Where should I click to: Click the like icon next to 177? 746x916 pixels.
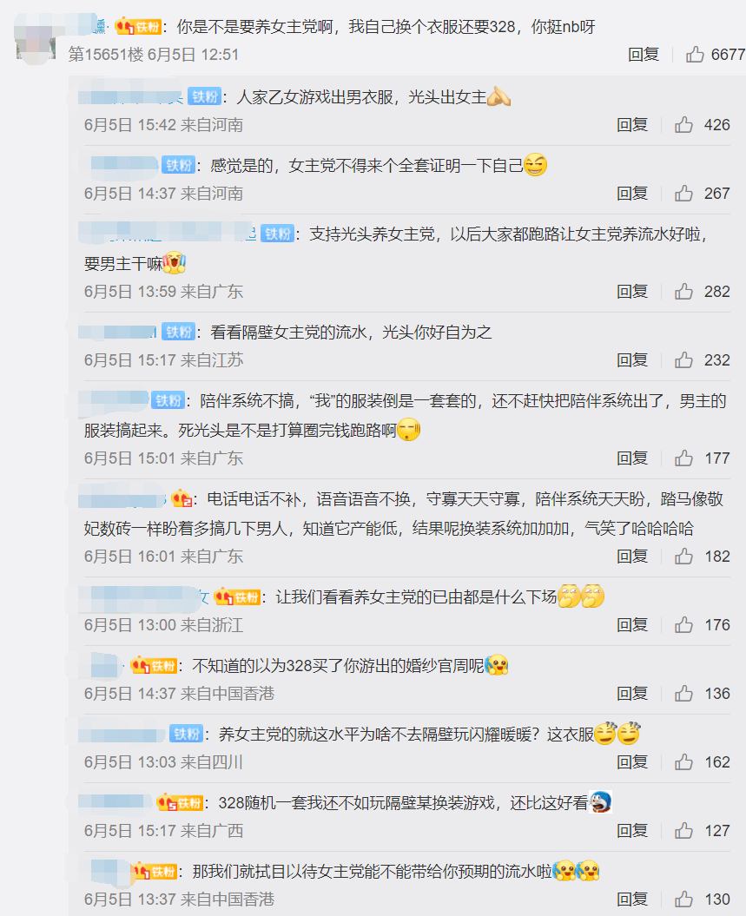[x=683, y=458]
